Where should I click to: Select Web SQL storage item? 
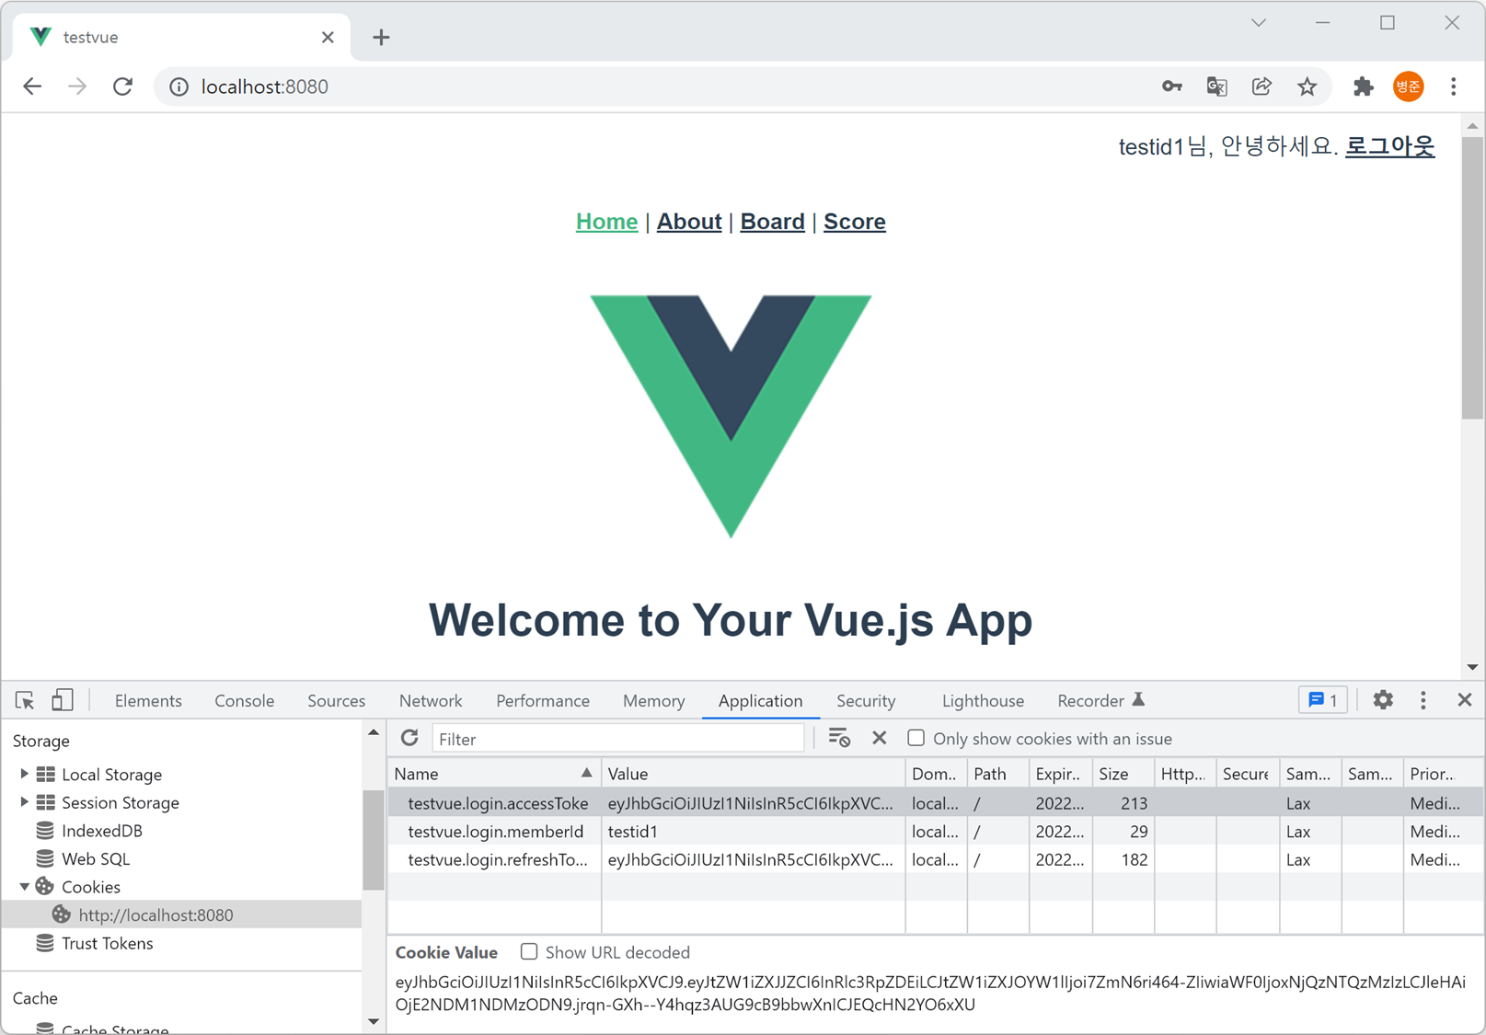click(95, 858)
